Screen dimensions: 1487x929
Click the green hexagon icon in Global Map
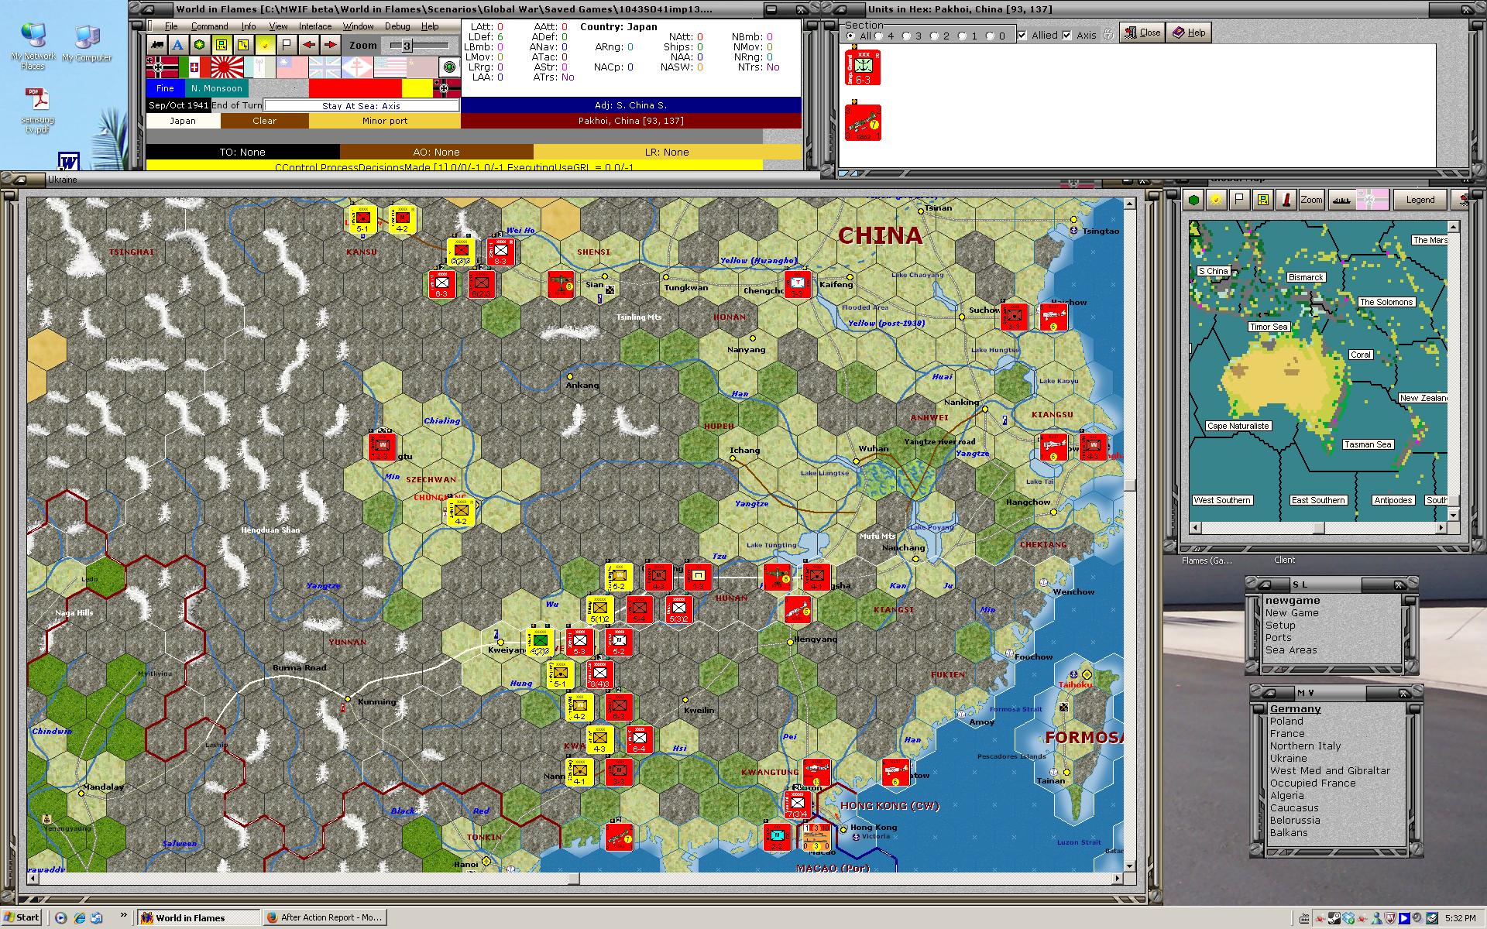1194,200
